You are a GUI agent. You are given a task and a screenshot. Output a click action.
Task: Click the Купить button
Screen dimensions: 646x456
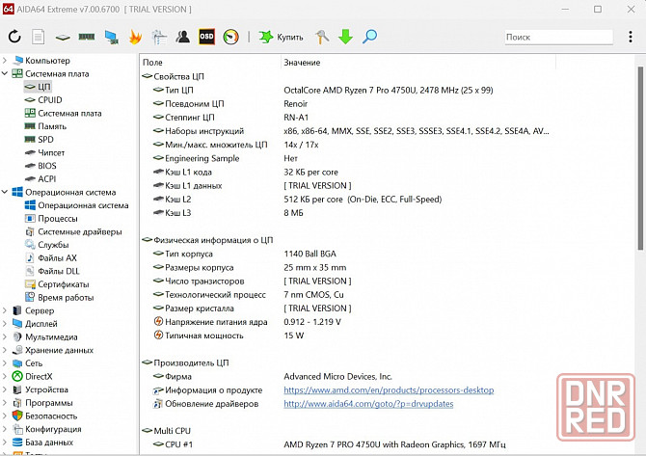(280, 38)
